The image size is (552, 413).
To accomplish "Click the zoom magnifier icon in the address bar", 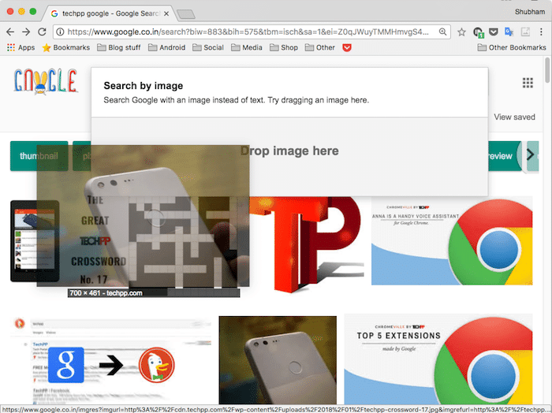I will pos(443,32).
